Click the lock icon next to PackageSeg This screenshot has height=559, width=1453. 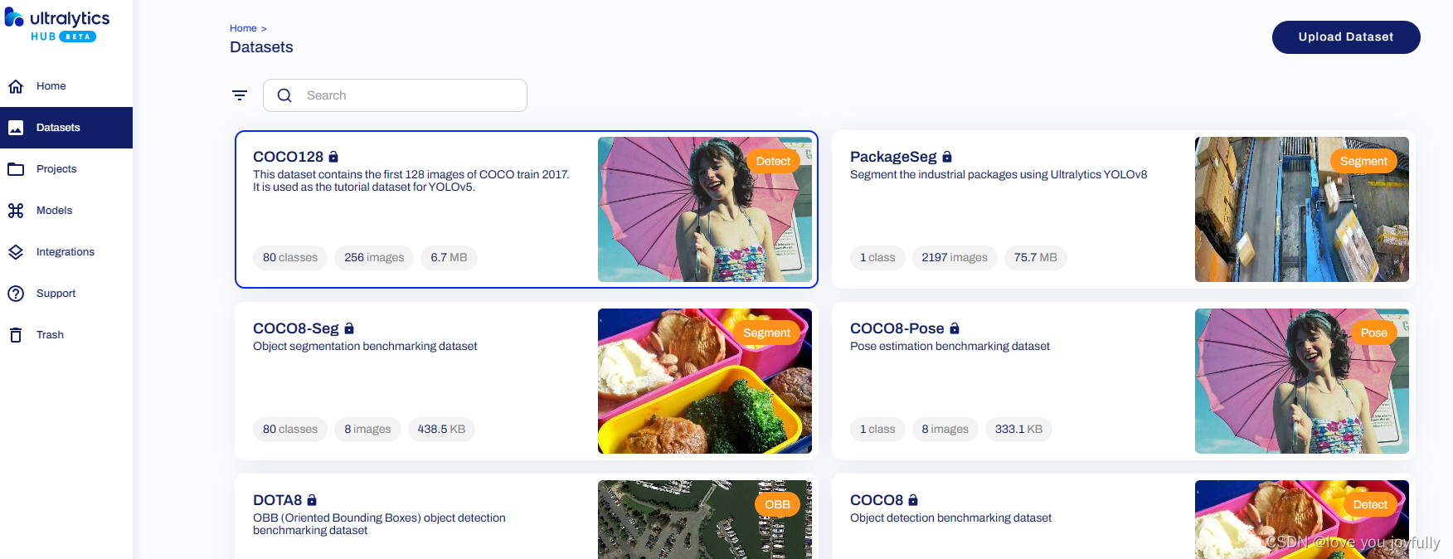coord(947,156)
